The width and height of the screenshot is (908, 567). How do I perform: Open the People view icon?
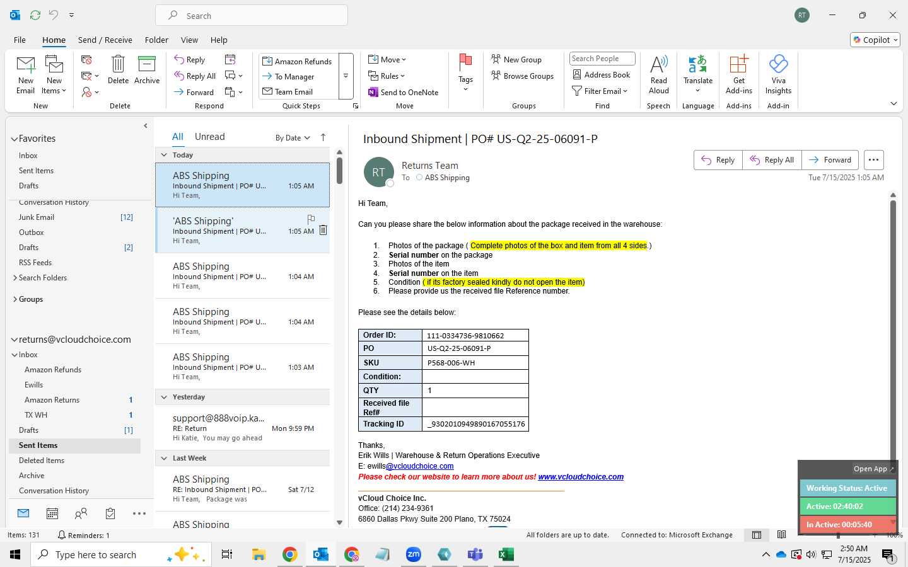(x=81, y=513)
